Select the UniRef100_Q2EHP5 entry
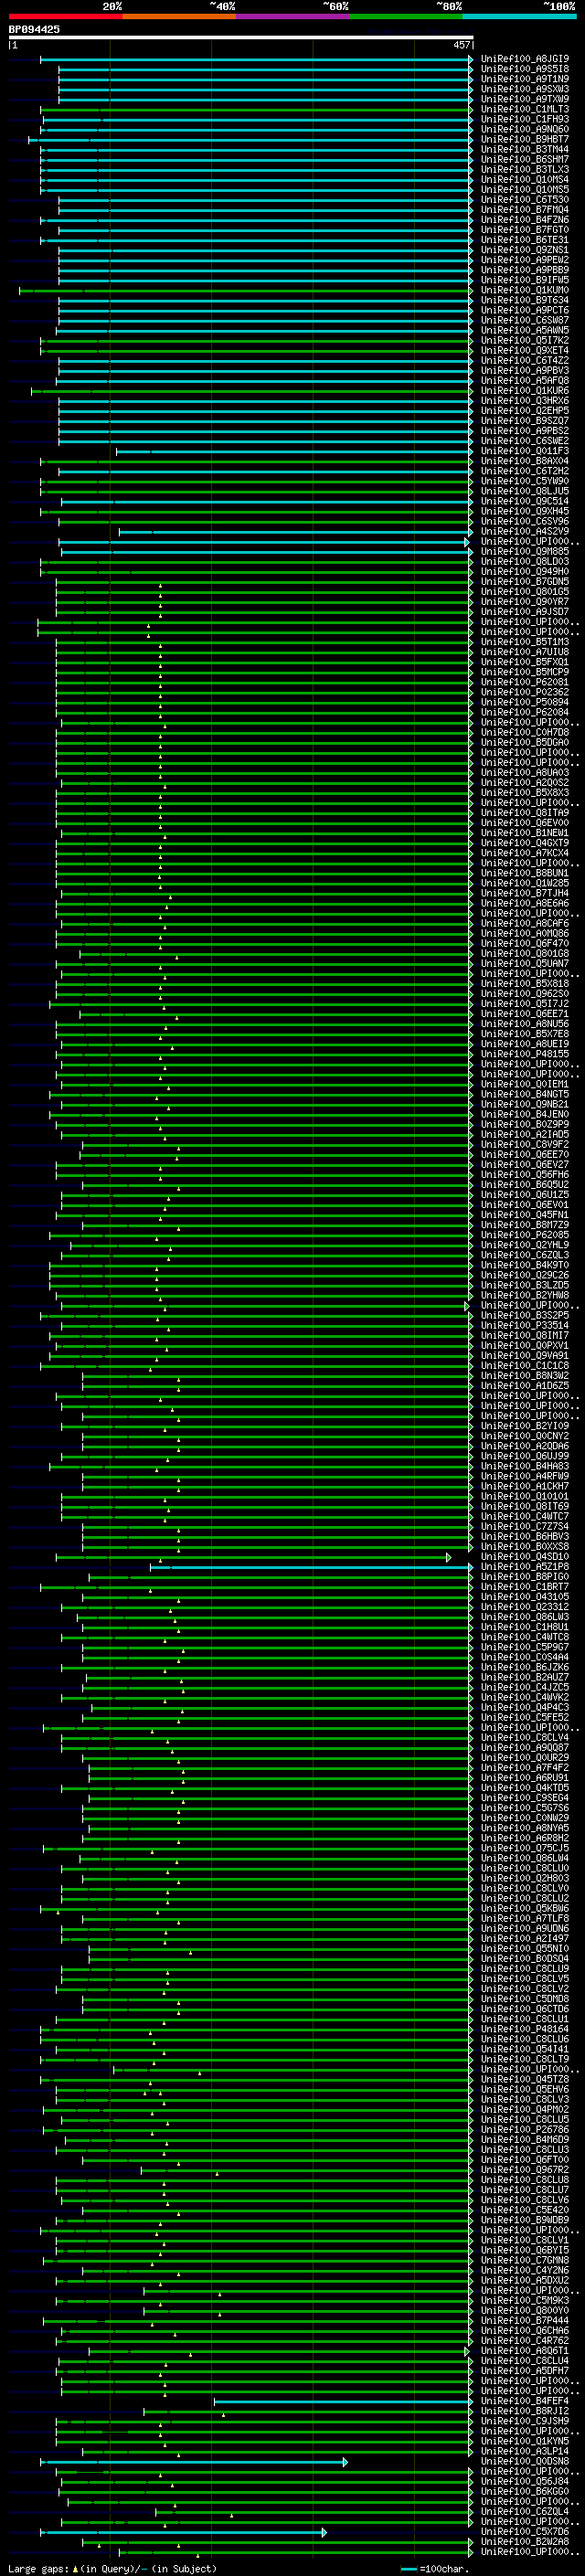 525,411
